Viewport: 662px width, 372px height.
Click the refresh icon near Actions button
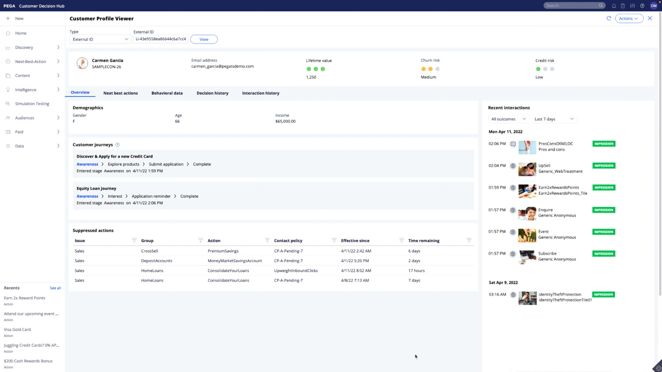click(609, 18)
